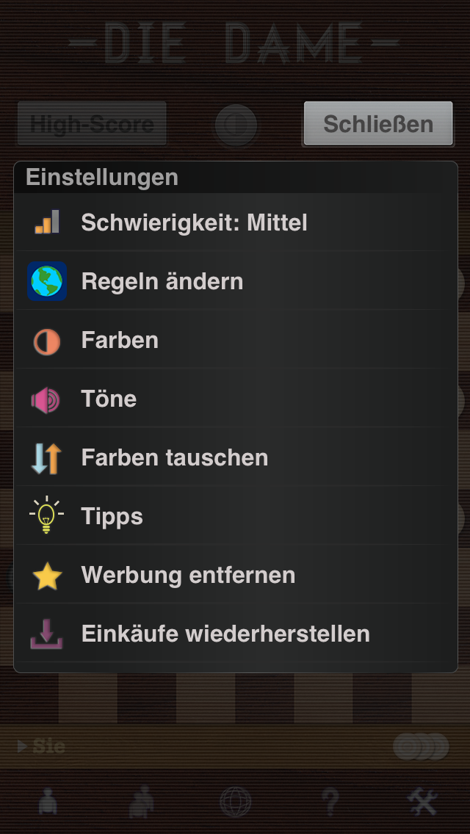Click the download tray restore icon
The image size is (470, 834).
[x=47, y=634]
